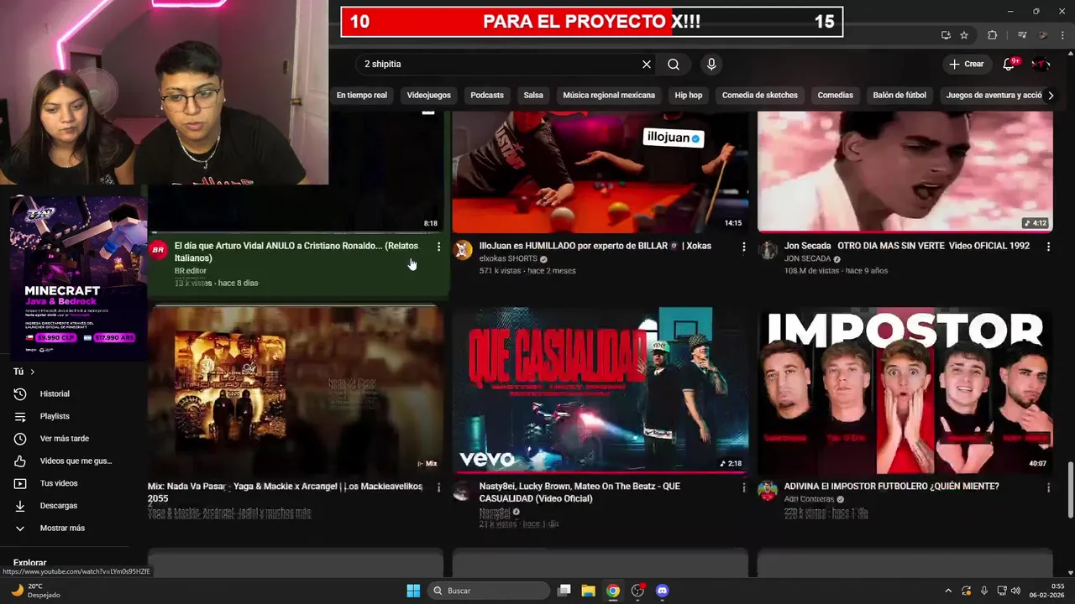The image size is (1075, 604).
Task: Select Comedias chip
Action: (835, 96)
